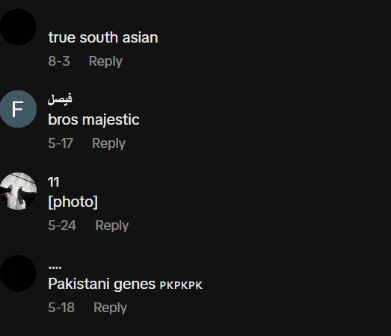Click the 8-3 comment date
The height and width of the screenshot is (336, 391).
59,61
